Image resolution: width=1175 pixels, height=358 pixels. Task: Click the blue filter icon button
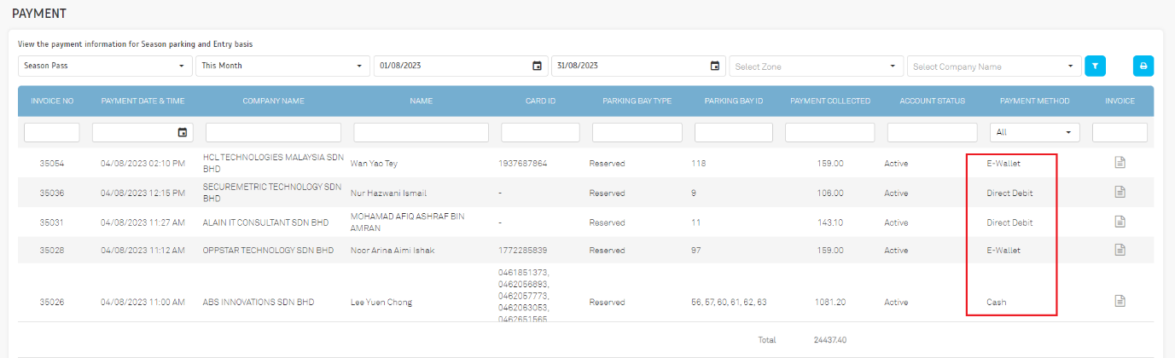click(1095, 66)
